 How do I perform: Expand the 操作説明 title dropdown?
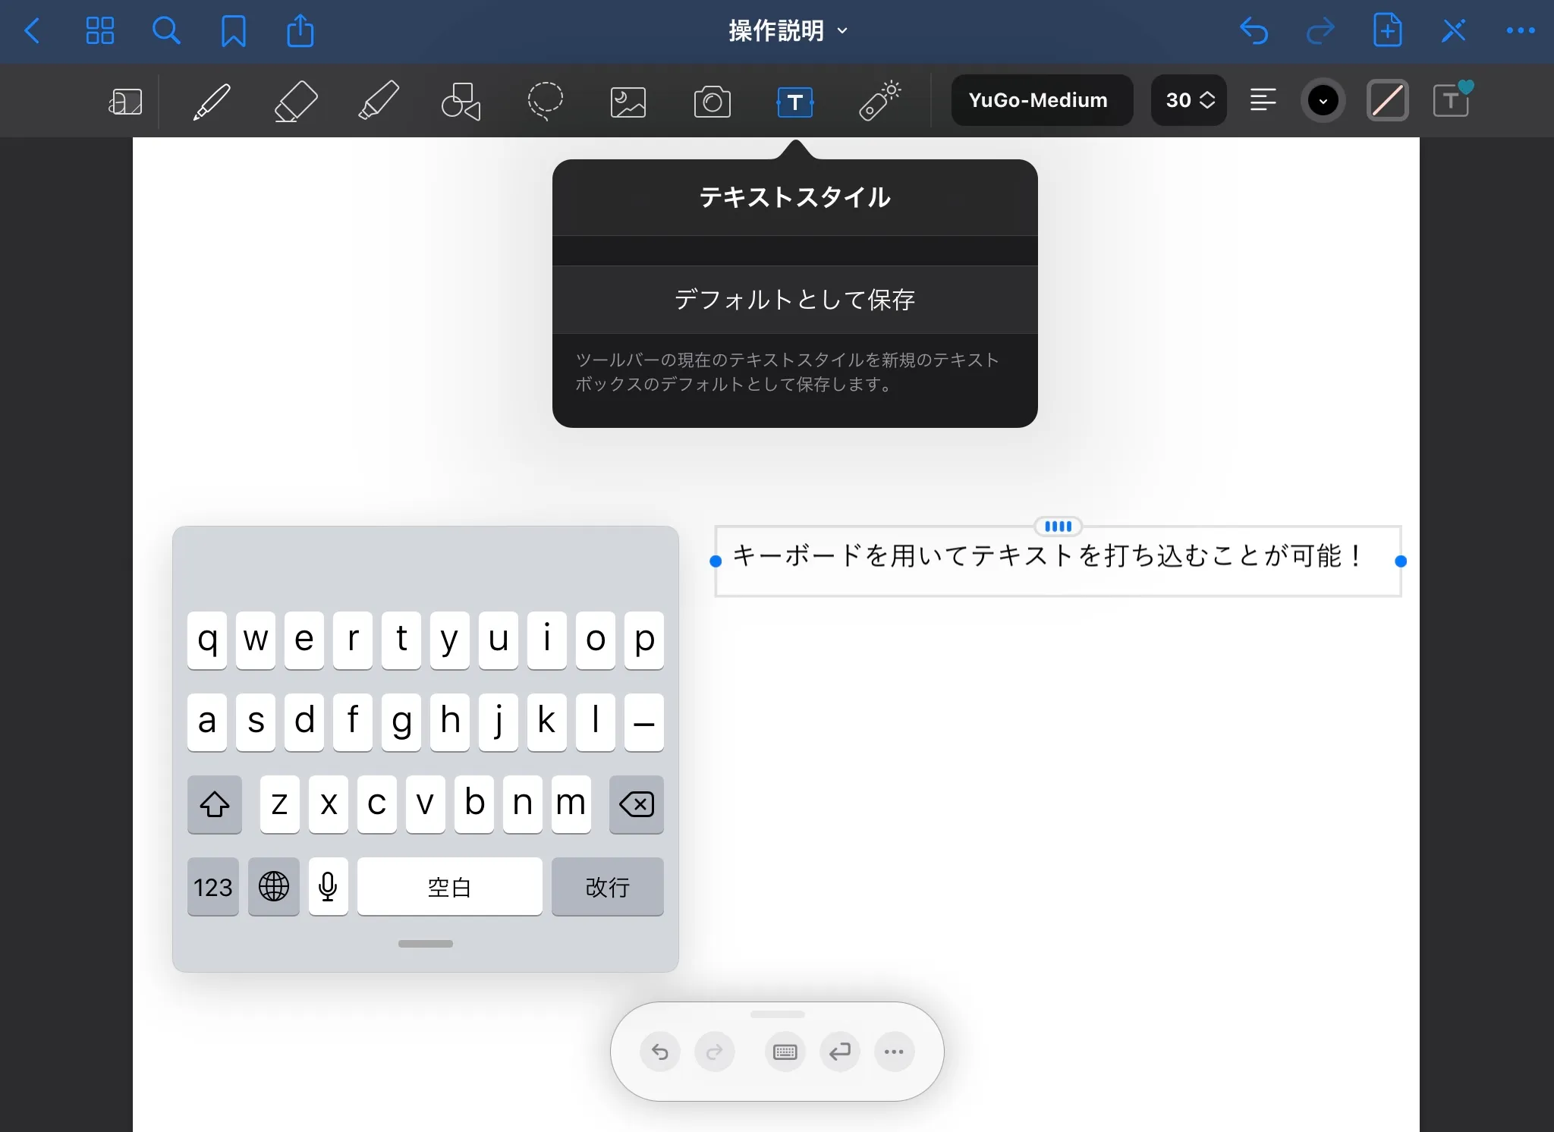pos(788,31)
